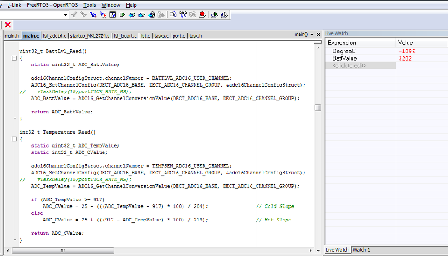Click the grey Find Previous flashlight icon
The image size is (448, 256).
74,15
